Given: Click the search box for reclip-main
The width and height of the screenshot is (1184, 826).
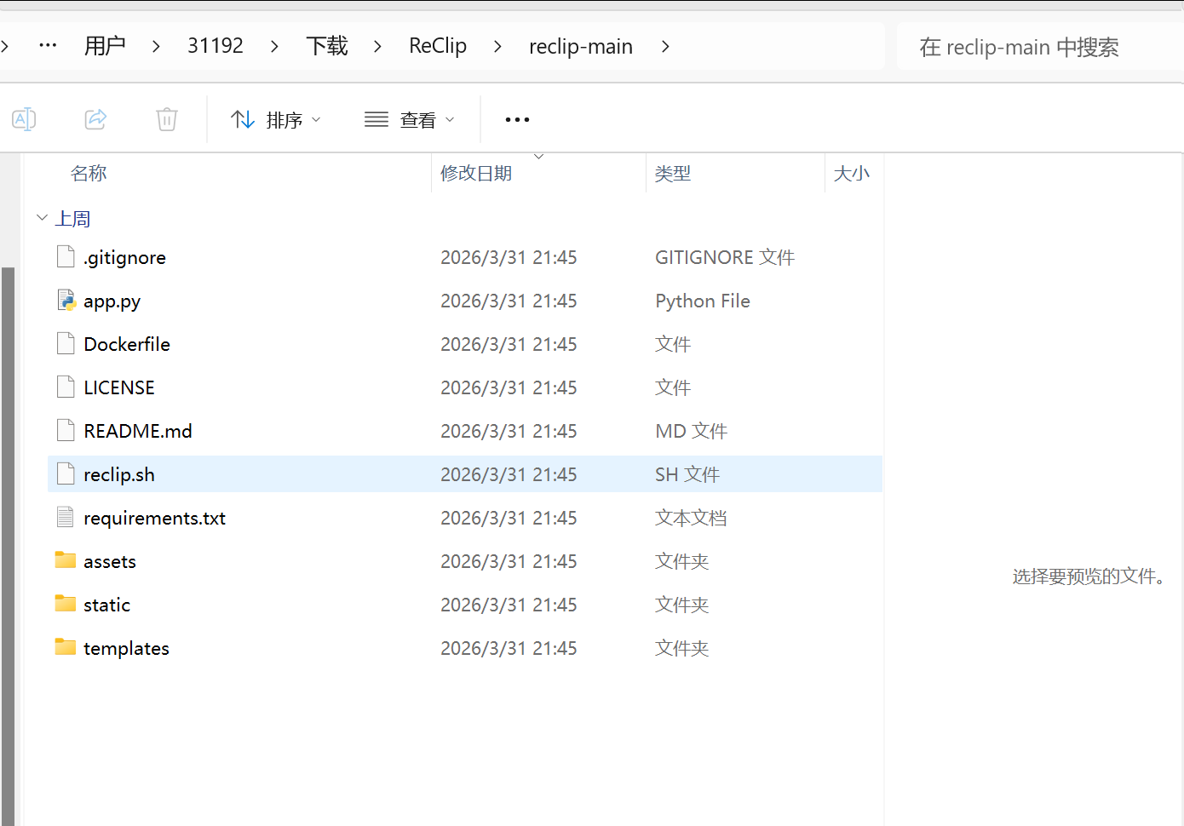Looking at the screenshot, I should pyautogui.click(x=1040, y=47).
